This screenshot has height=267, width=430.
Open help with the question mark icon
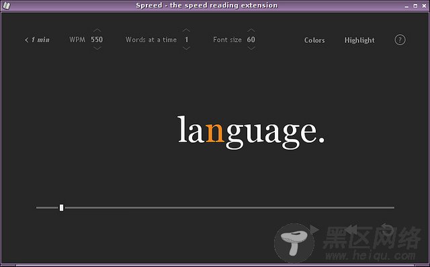pos(400,40)
